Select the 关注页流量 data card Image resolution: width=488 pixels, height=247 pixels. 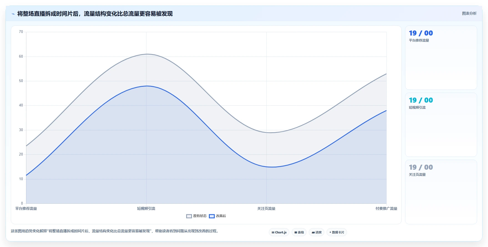click(441, 192)
